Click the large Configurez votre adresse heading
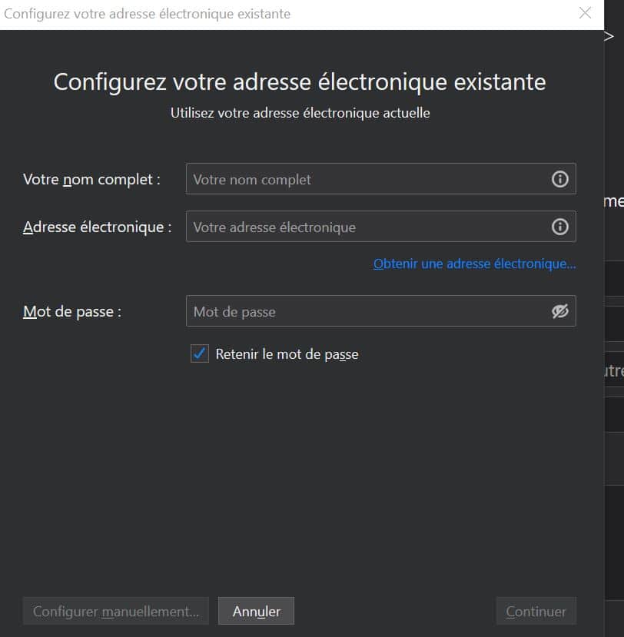 300,81
